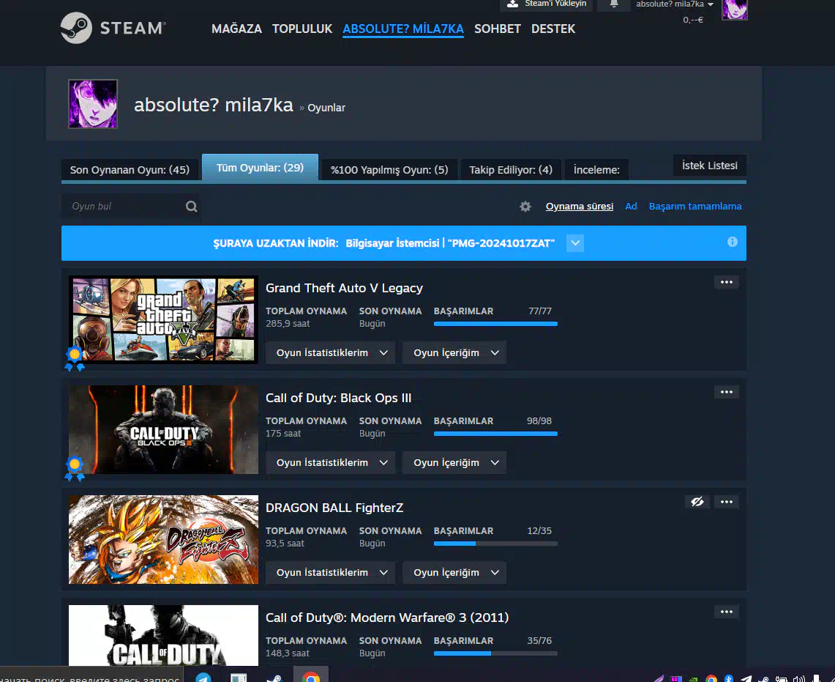Sort by Oynama süresi
This screenshot has width=835, height=682.
click(x=580, y=207)
